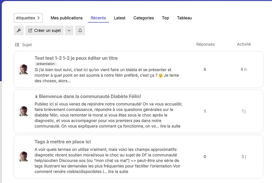The image size is (272, 183).
Task: Click the wrench admin tools icon
Action: [x=19, y=30]
